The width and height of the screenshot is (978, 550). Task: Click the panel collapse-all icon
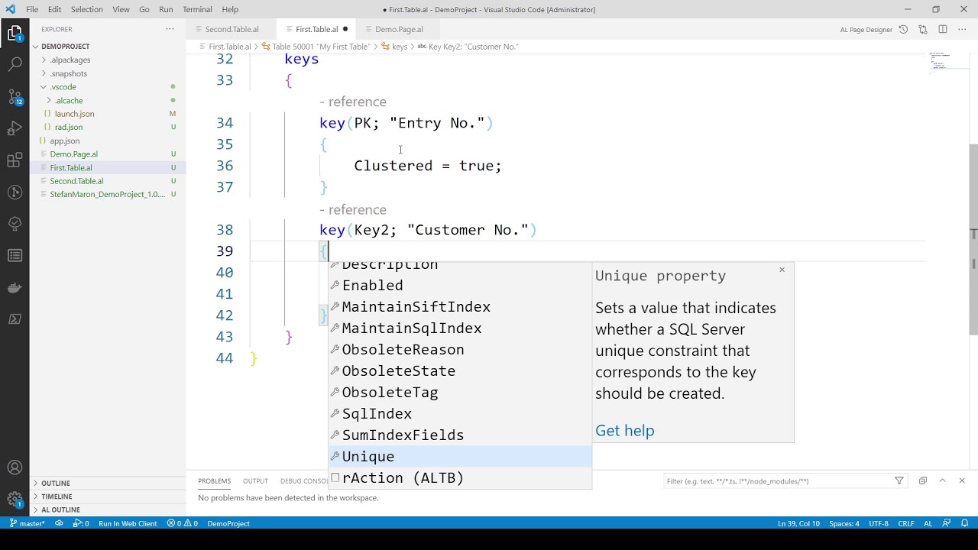[x=922, y=480]
